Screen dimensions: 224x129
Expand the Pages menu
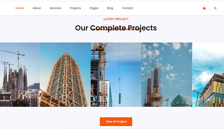click(94, 8)
